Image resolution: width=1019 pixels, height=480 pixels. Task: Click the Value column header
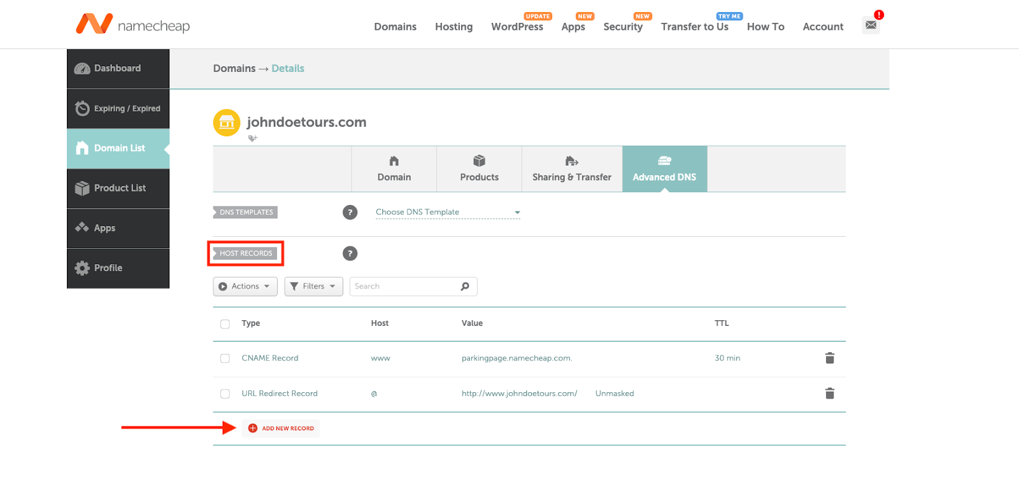[x=472, y=323]
